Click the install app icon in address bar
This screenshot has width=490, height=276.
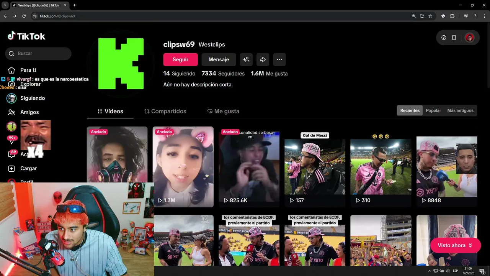tap(422, 16)
